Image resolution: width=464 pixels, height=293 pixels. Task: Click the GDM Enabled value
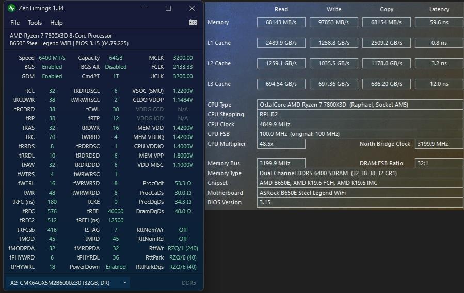pyautogui.click(x=52, y=76)
